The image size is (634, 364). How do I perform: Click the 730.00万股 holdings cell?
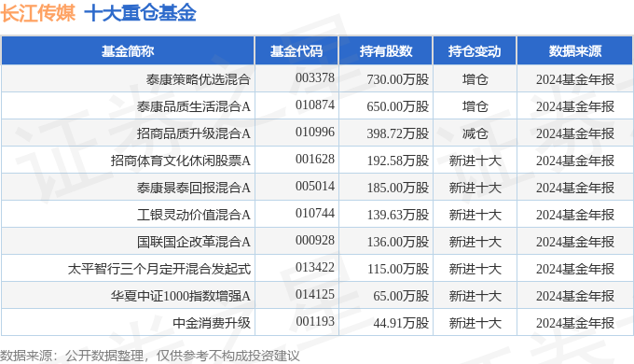pos(398,79)
